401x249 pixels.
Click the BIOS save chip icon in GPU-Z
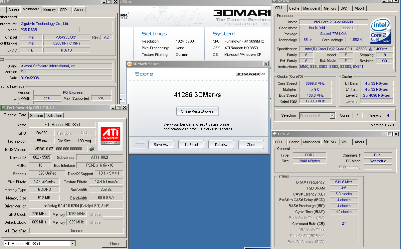[92, 149]
